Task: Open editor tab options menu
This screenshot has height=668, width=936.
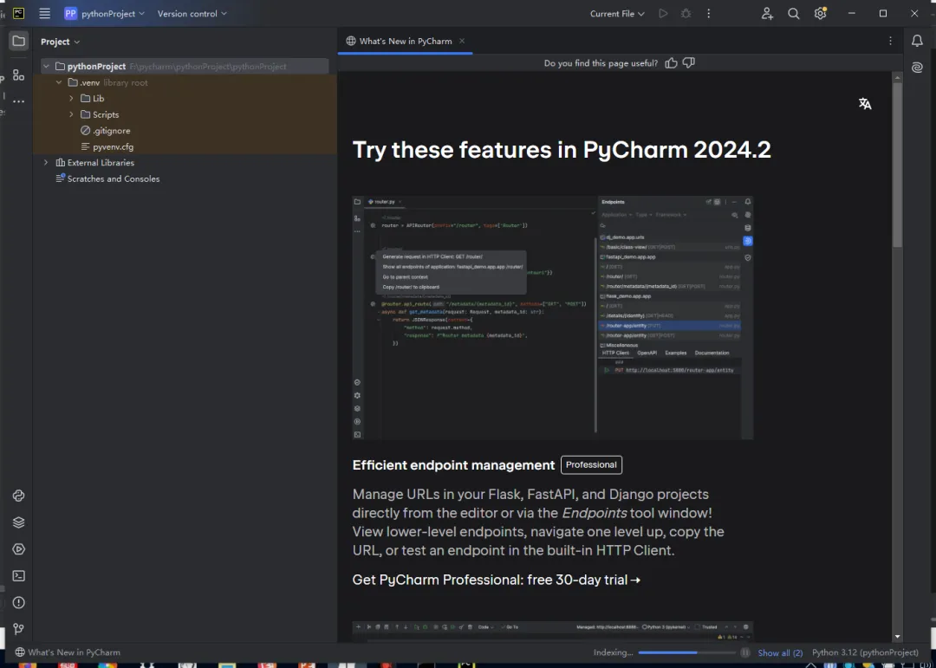Action: 890,42
